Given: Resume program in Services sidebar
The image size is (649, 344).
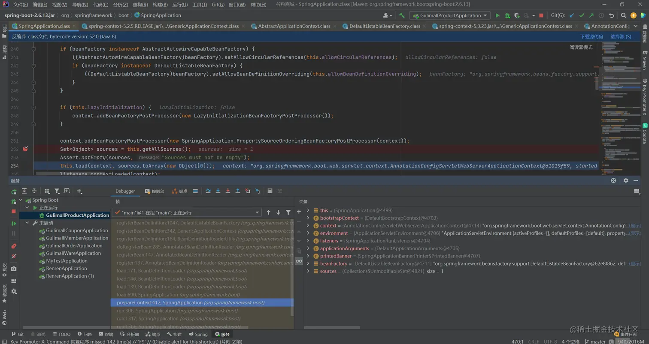Looking at the screenshot, I should click(x=14, y=223).
